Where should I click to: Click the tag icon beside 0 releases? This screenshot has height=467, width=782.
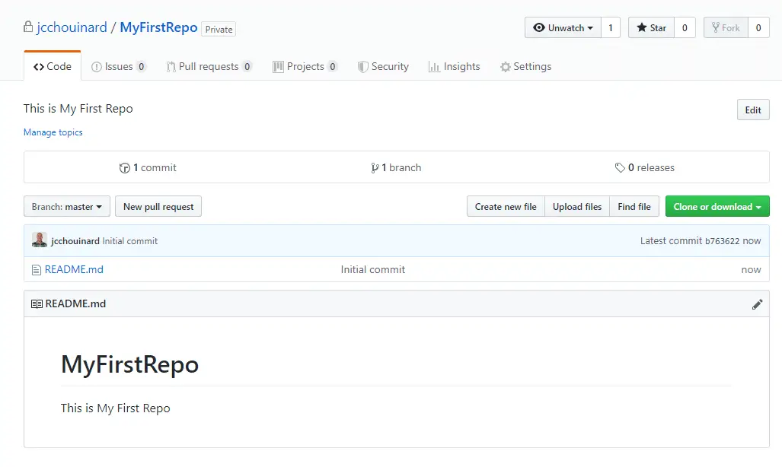[620, 168]
